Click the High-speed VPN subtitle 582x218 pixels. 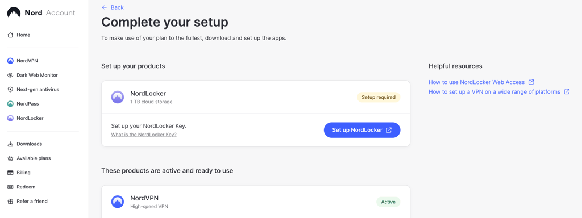(149, 207)
